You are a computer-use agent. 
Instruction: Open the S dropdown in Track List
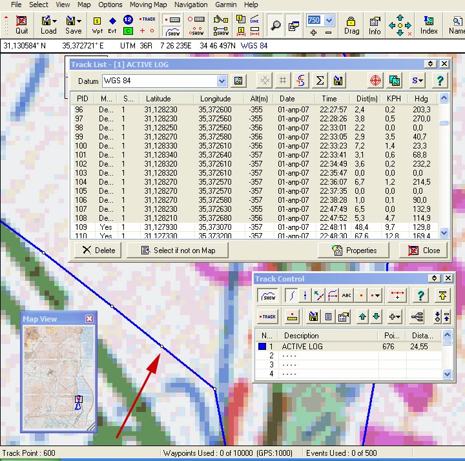(417, 81)
